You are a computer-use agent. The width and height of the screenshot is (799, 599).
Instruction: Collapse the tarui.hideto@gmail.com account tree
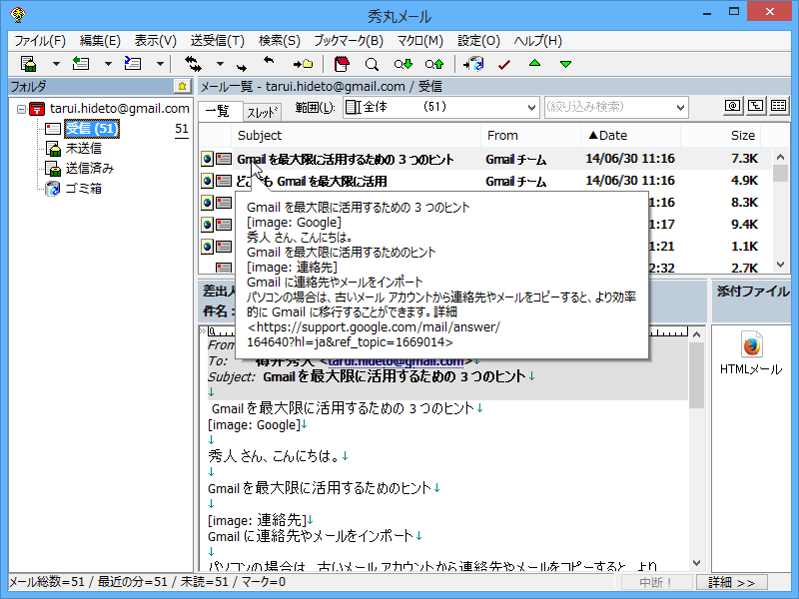21,109
